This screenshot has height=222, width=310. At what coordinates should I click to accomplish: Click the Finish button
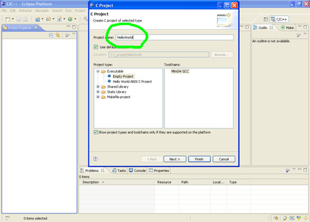[x=199, y=159]
